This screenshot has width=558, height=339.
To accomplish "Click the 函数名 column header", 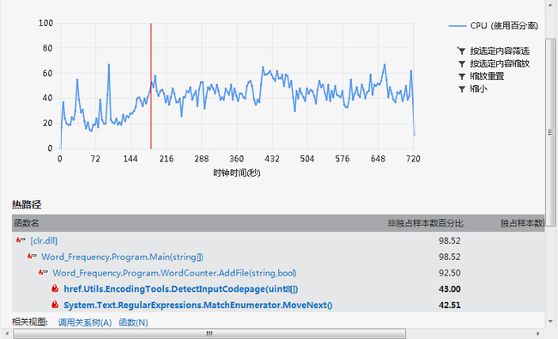I will tap(26, 223).
